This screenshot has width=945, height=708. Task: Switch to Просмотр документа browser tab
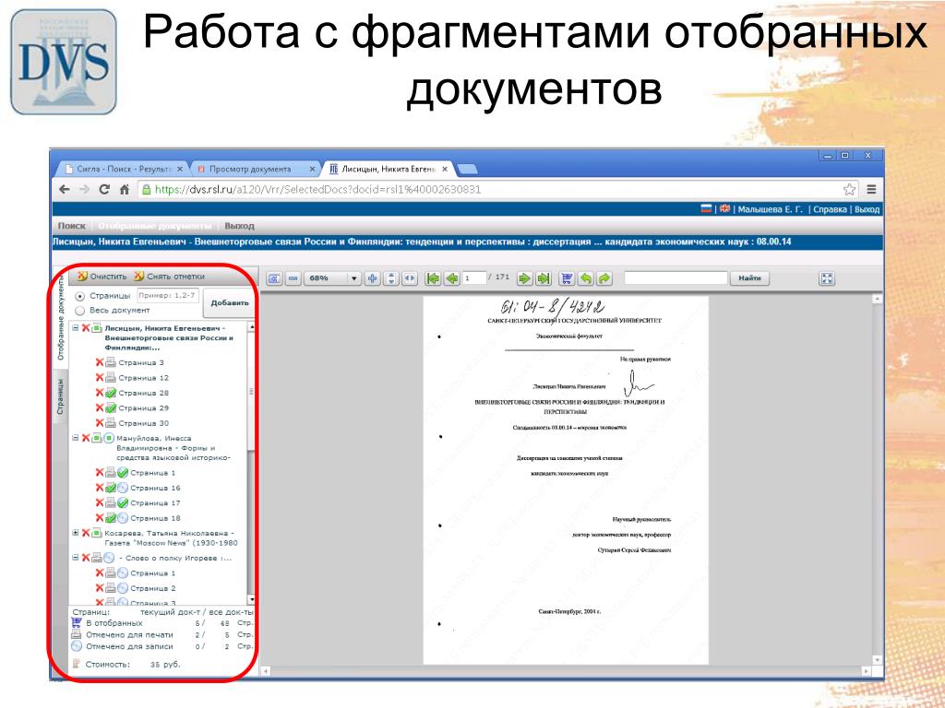(257, 170)
